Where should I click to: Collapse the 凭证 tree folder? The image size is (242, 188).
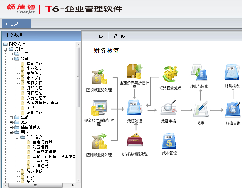tap(11, 59)
